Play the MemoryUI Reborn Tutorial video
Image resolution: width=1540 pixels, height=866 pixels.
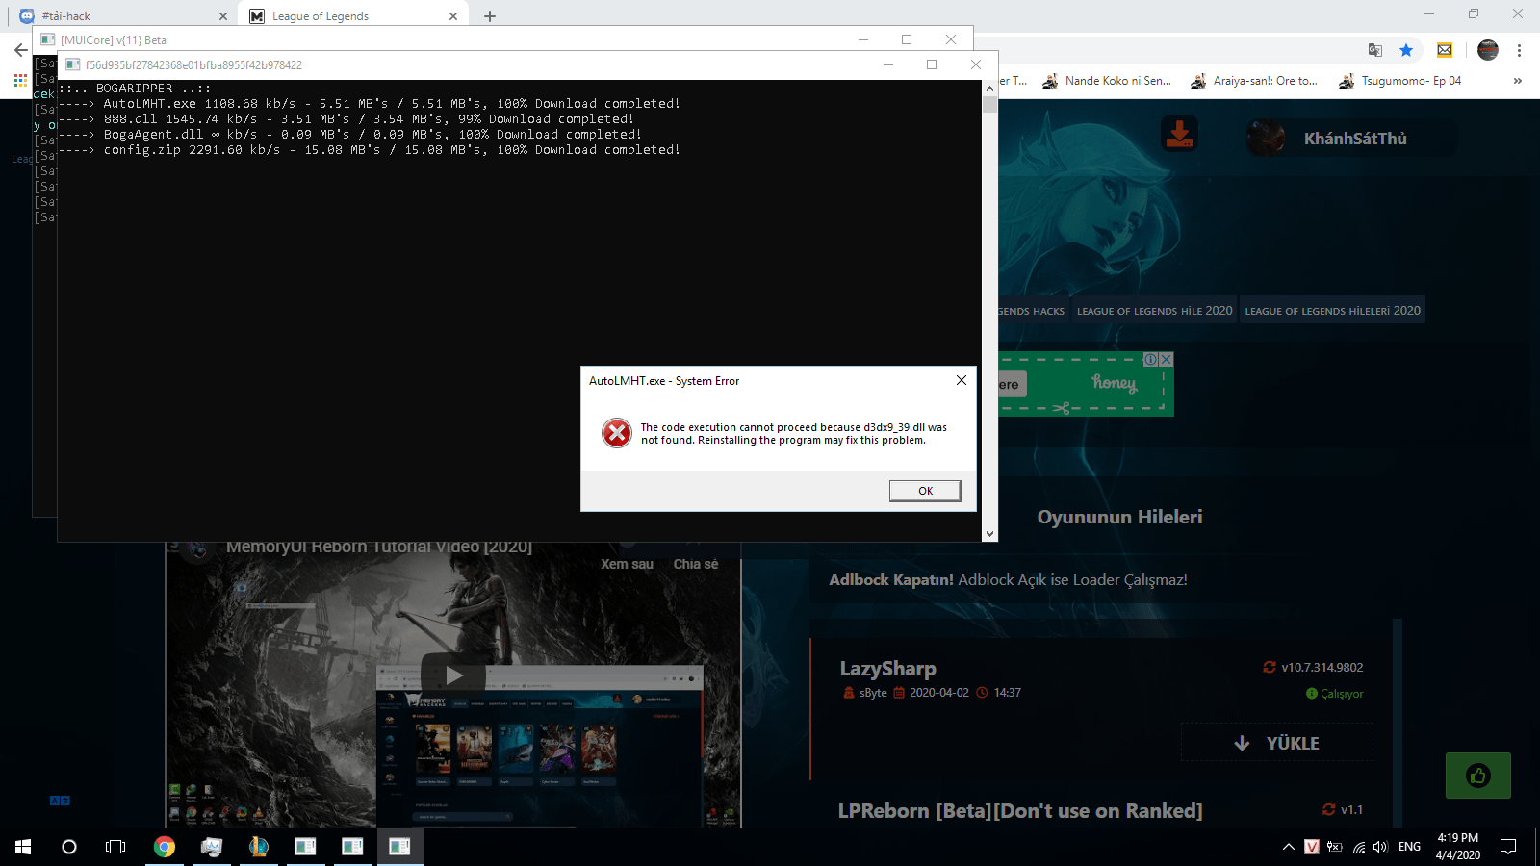453,675
